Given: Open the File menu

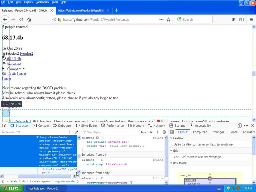Looking at the screenshot, I should [3, 2].
